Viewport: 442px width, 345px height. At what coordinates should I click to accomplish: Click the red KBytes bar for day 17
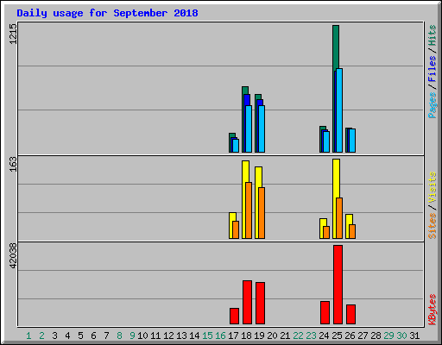pyautogui.click(x=234, y=317)
